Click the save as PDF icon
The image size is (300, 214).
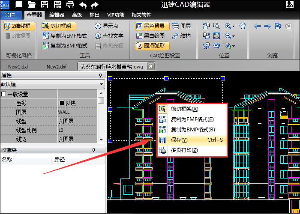click(x=57, y=5)
